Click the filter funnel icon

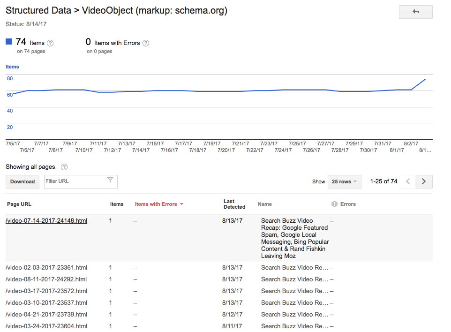(110, 181)
